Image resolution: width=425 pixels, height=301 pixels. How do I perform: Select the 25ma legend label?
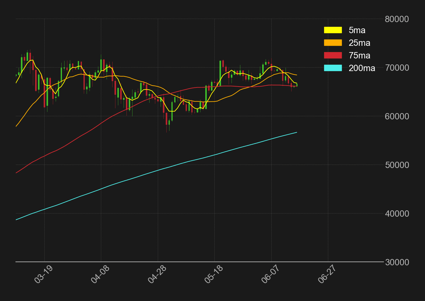[x=359, y=43]
